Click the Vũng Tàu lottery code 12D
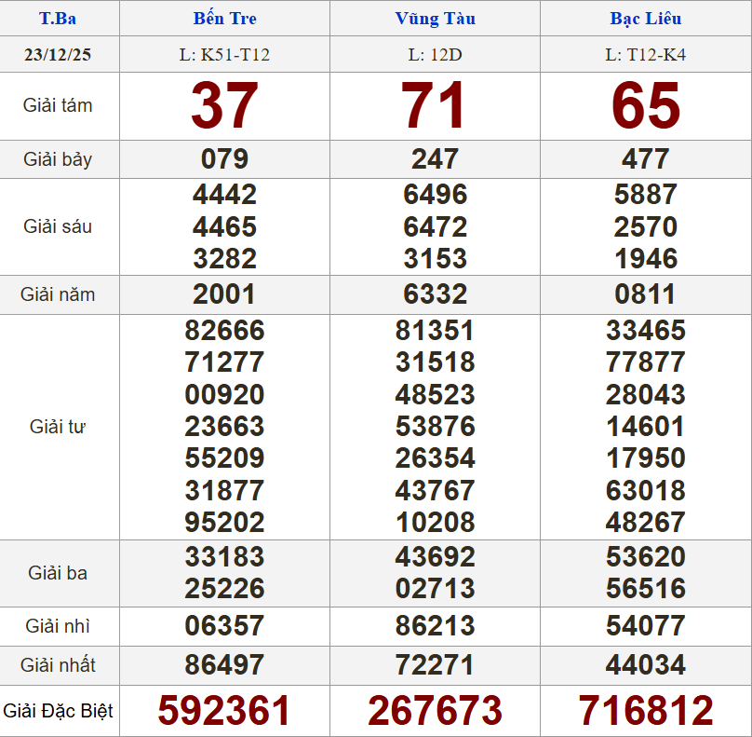The height and width of the screenshot is (737, 752). coord(435,54)
